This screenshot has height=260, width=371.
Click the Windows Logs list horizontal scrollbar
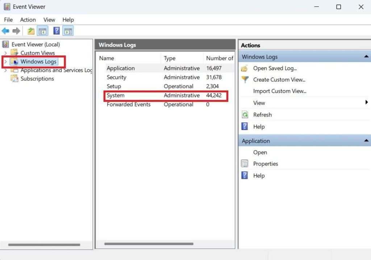point(149,244)
